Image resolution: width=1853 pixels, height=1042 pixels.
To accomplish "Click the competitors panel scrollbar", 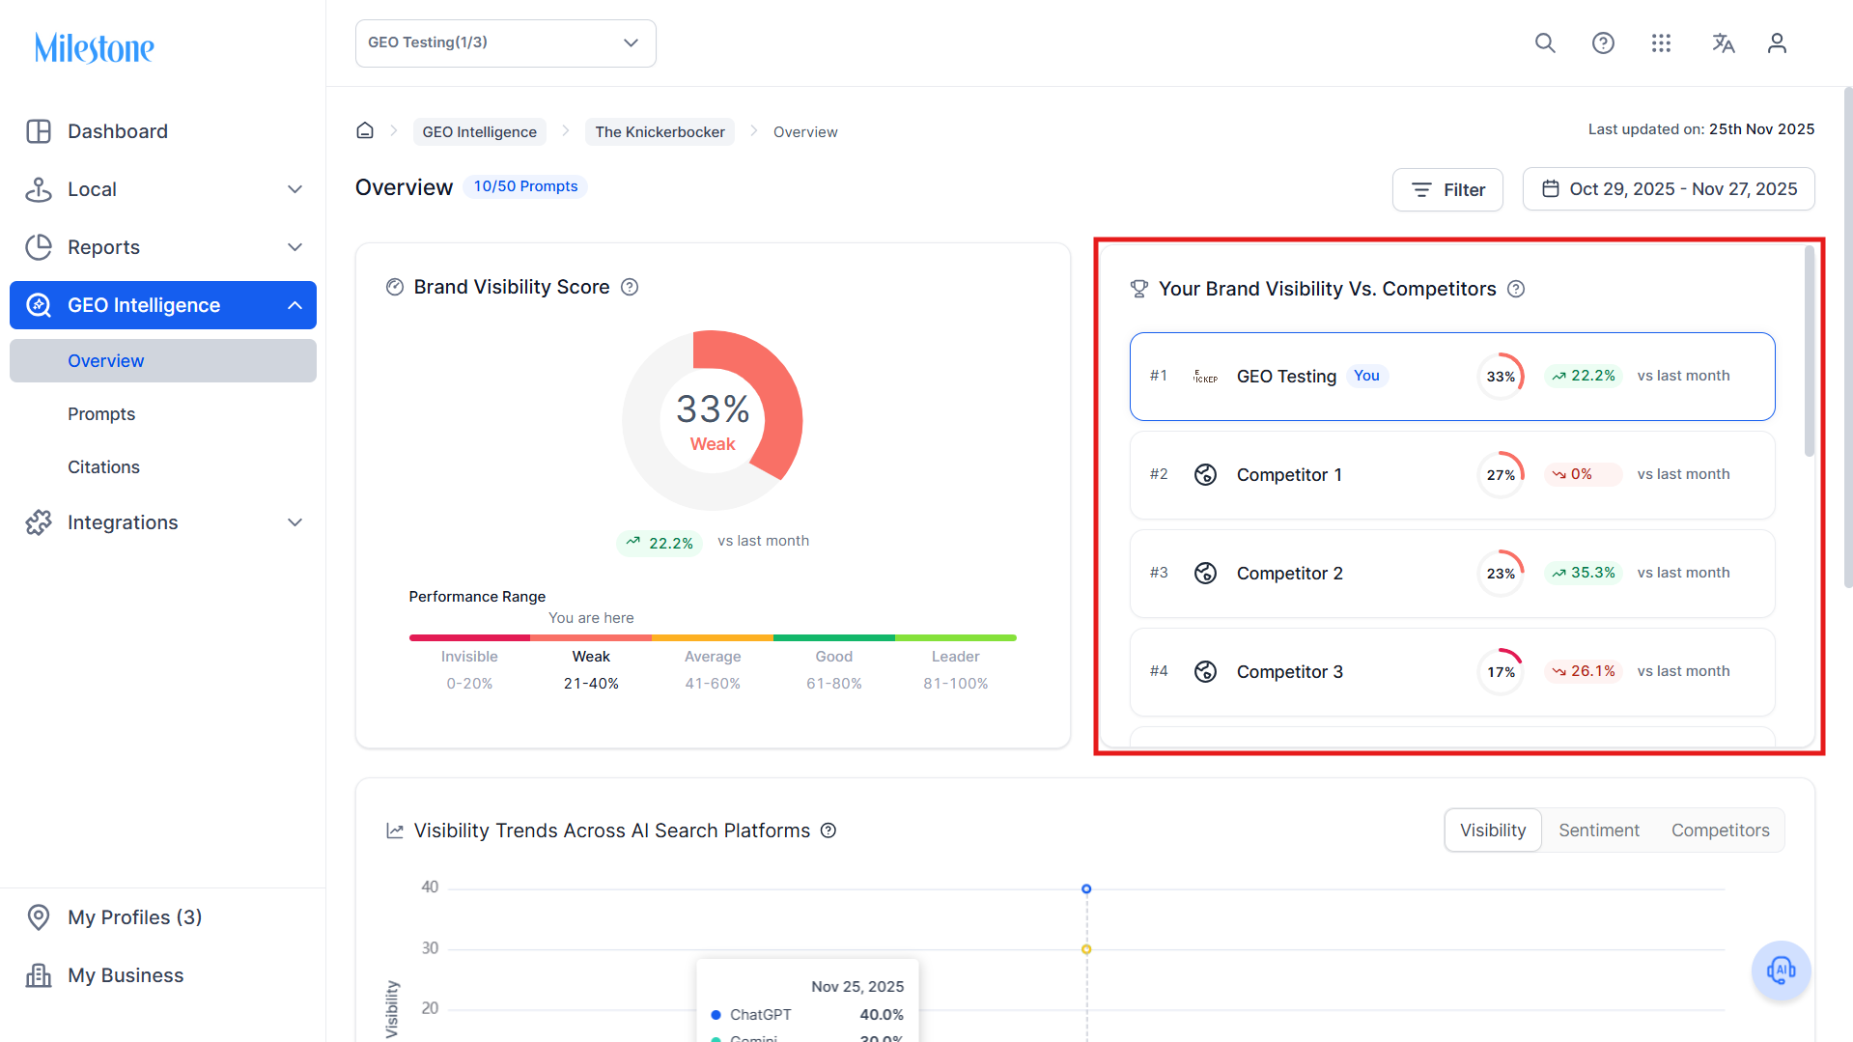I will pos(1809,351).
